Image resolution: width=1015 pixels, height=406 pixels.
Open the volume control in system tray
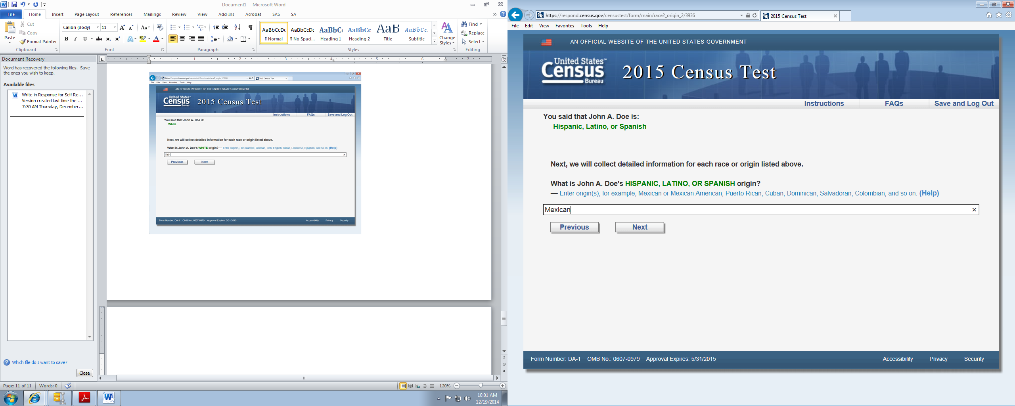click(467, 398)
